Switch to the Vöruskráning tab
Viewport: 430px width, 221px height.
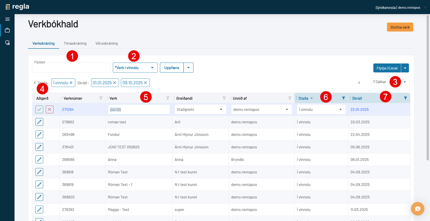coord(106,43)
